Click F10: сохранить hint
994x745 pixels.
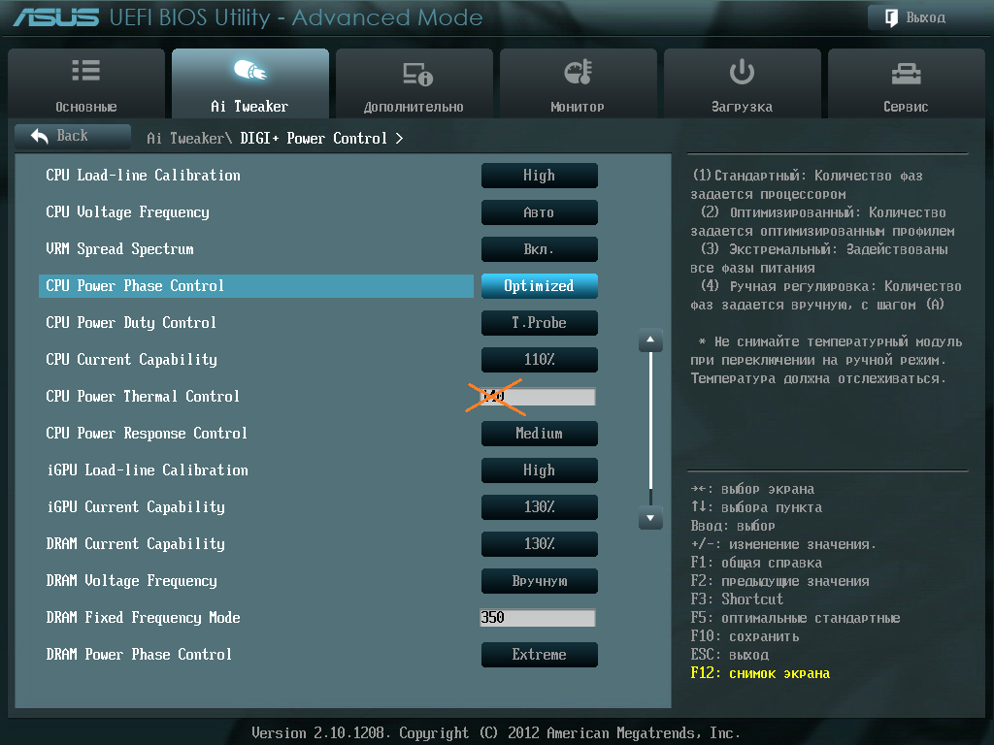745,636
